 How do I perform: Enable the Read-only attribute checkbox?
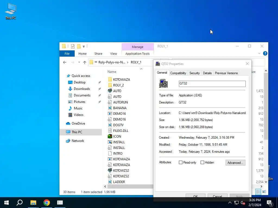click(181, 162)
